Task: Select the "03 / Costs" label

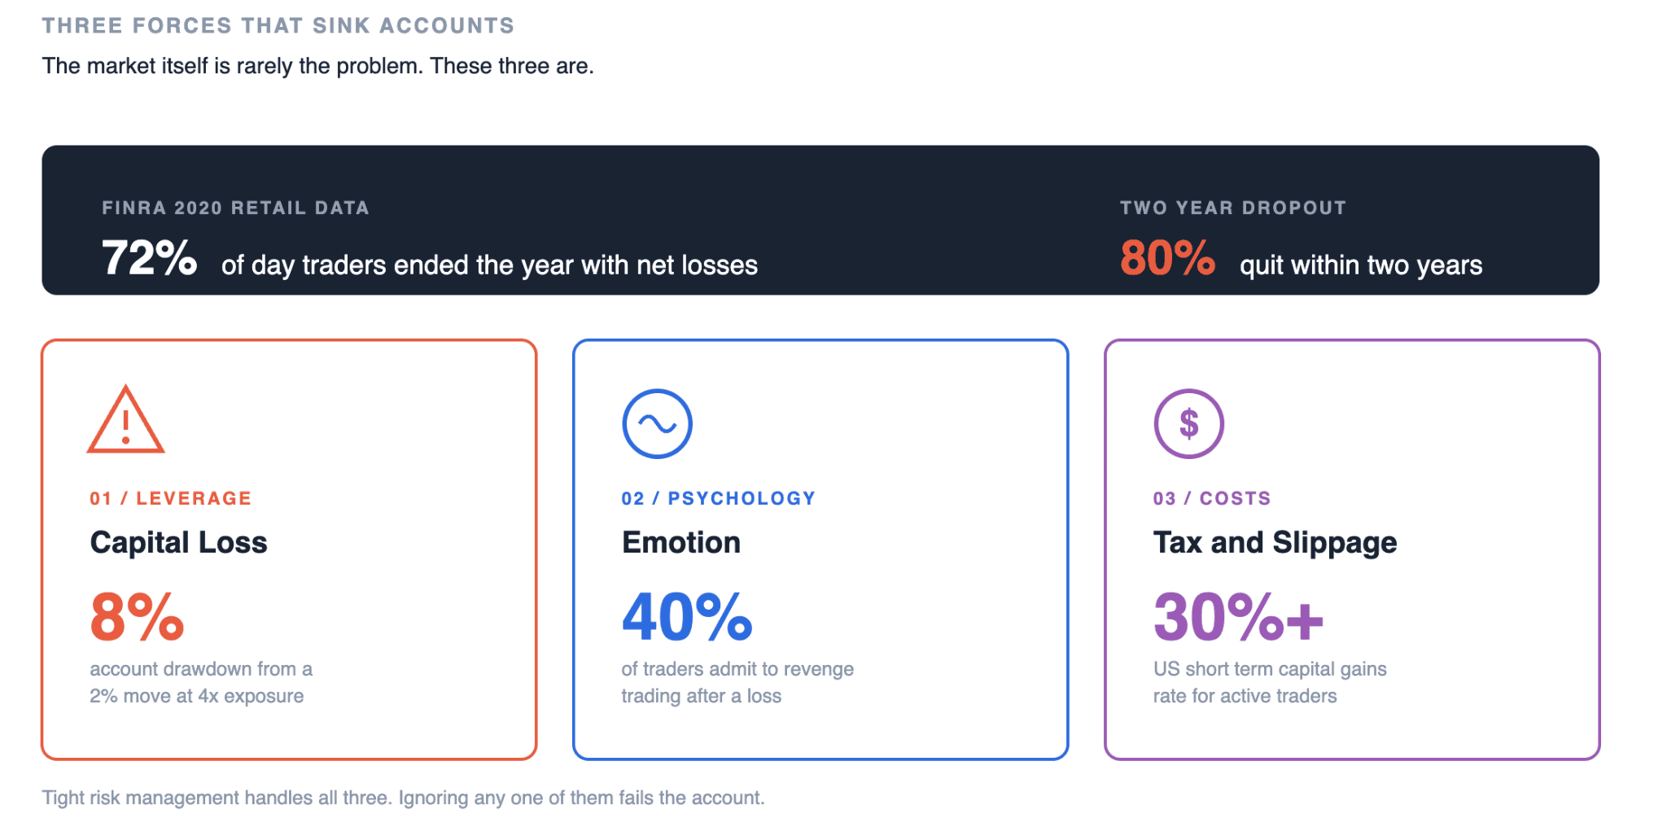Action: (1211, 498)
